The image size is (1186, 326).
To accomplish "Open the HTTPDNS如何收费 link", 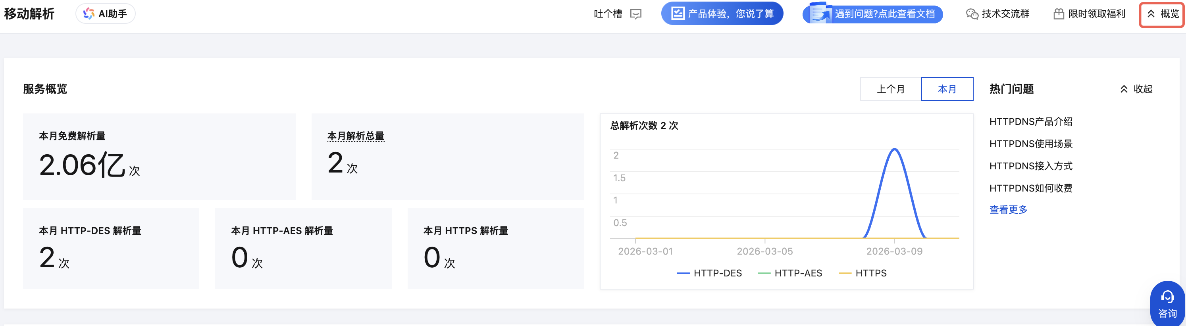I will tap(1031, 188).
